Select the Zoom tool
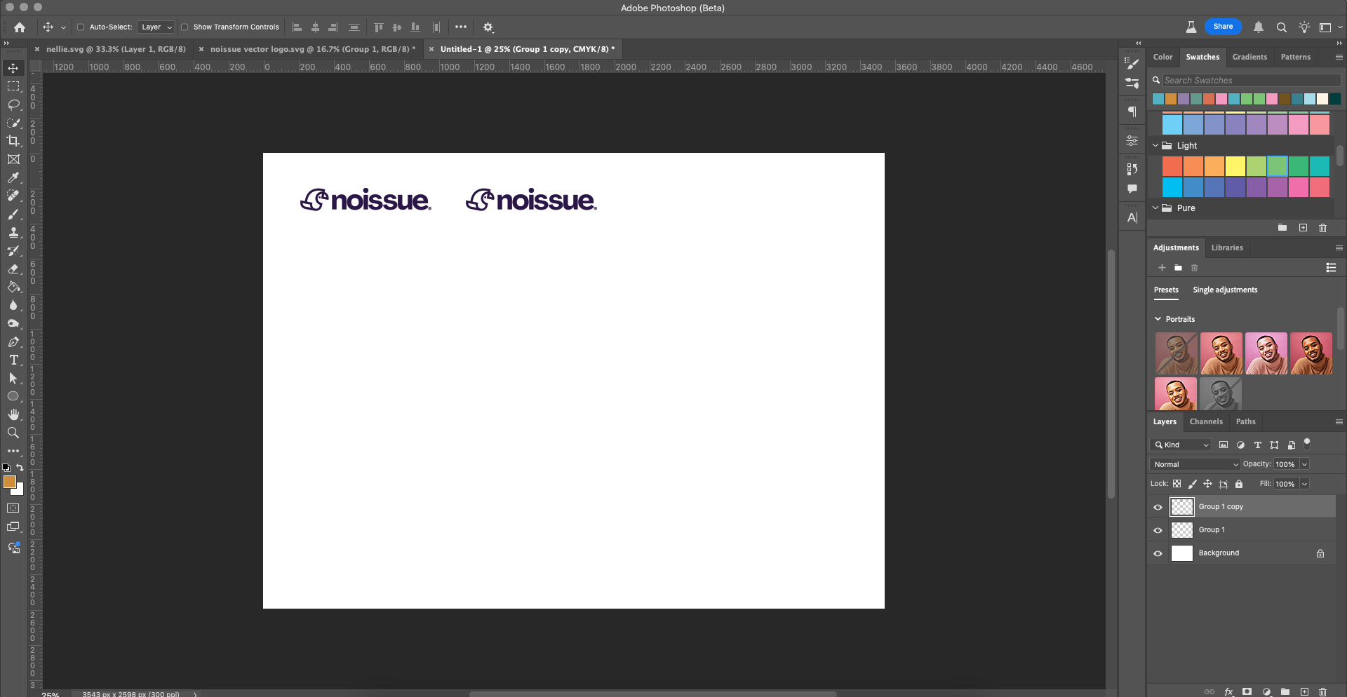The height and width of the screenshot is (697, 1347). 13,433
